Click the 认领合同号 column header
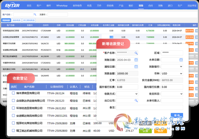The image size is (199, 139). [x=57, y=87]
